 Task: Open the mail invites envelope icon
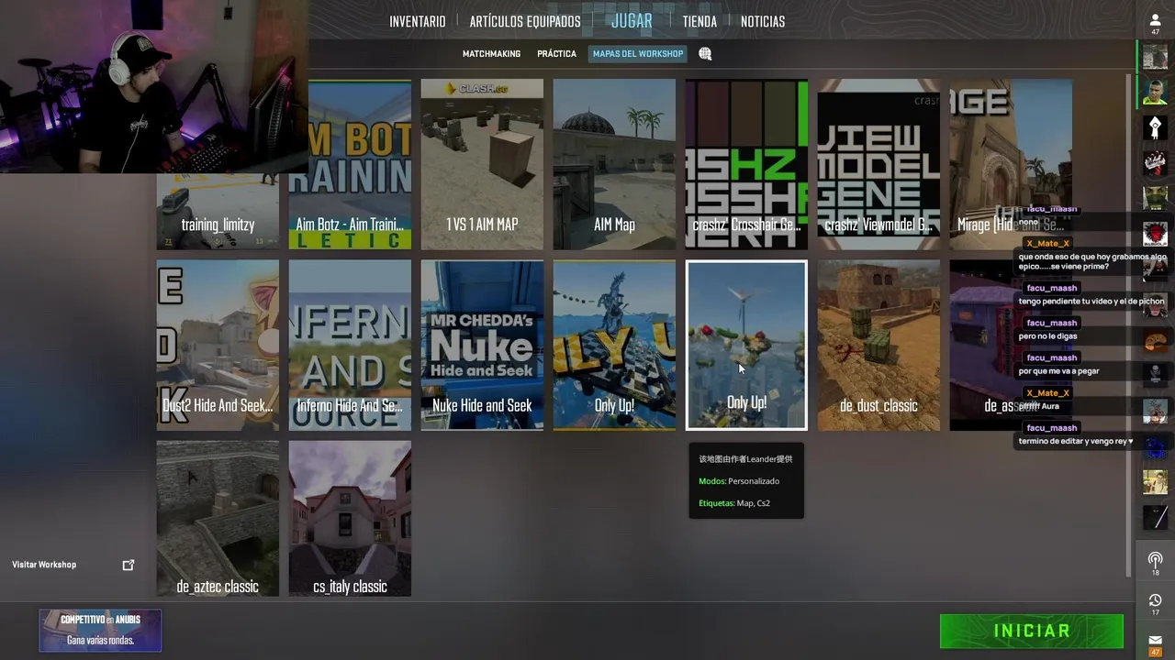(1155, 643)
